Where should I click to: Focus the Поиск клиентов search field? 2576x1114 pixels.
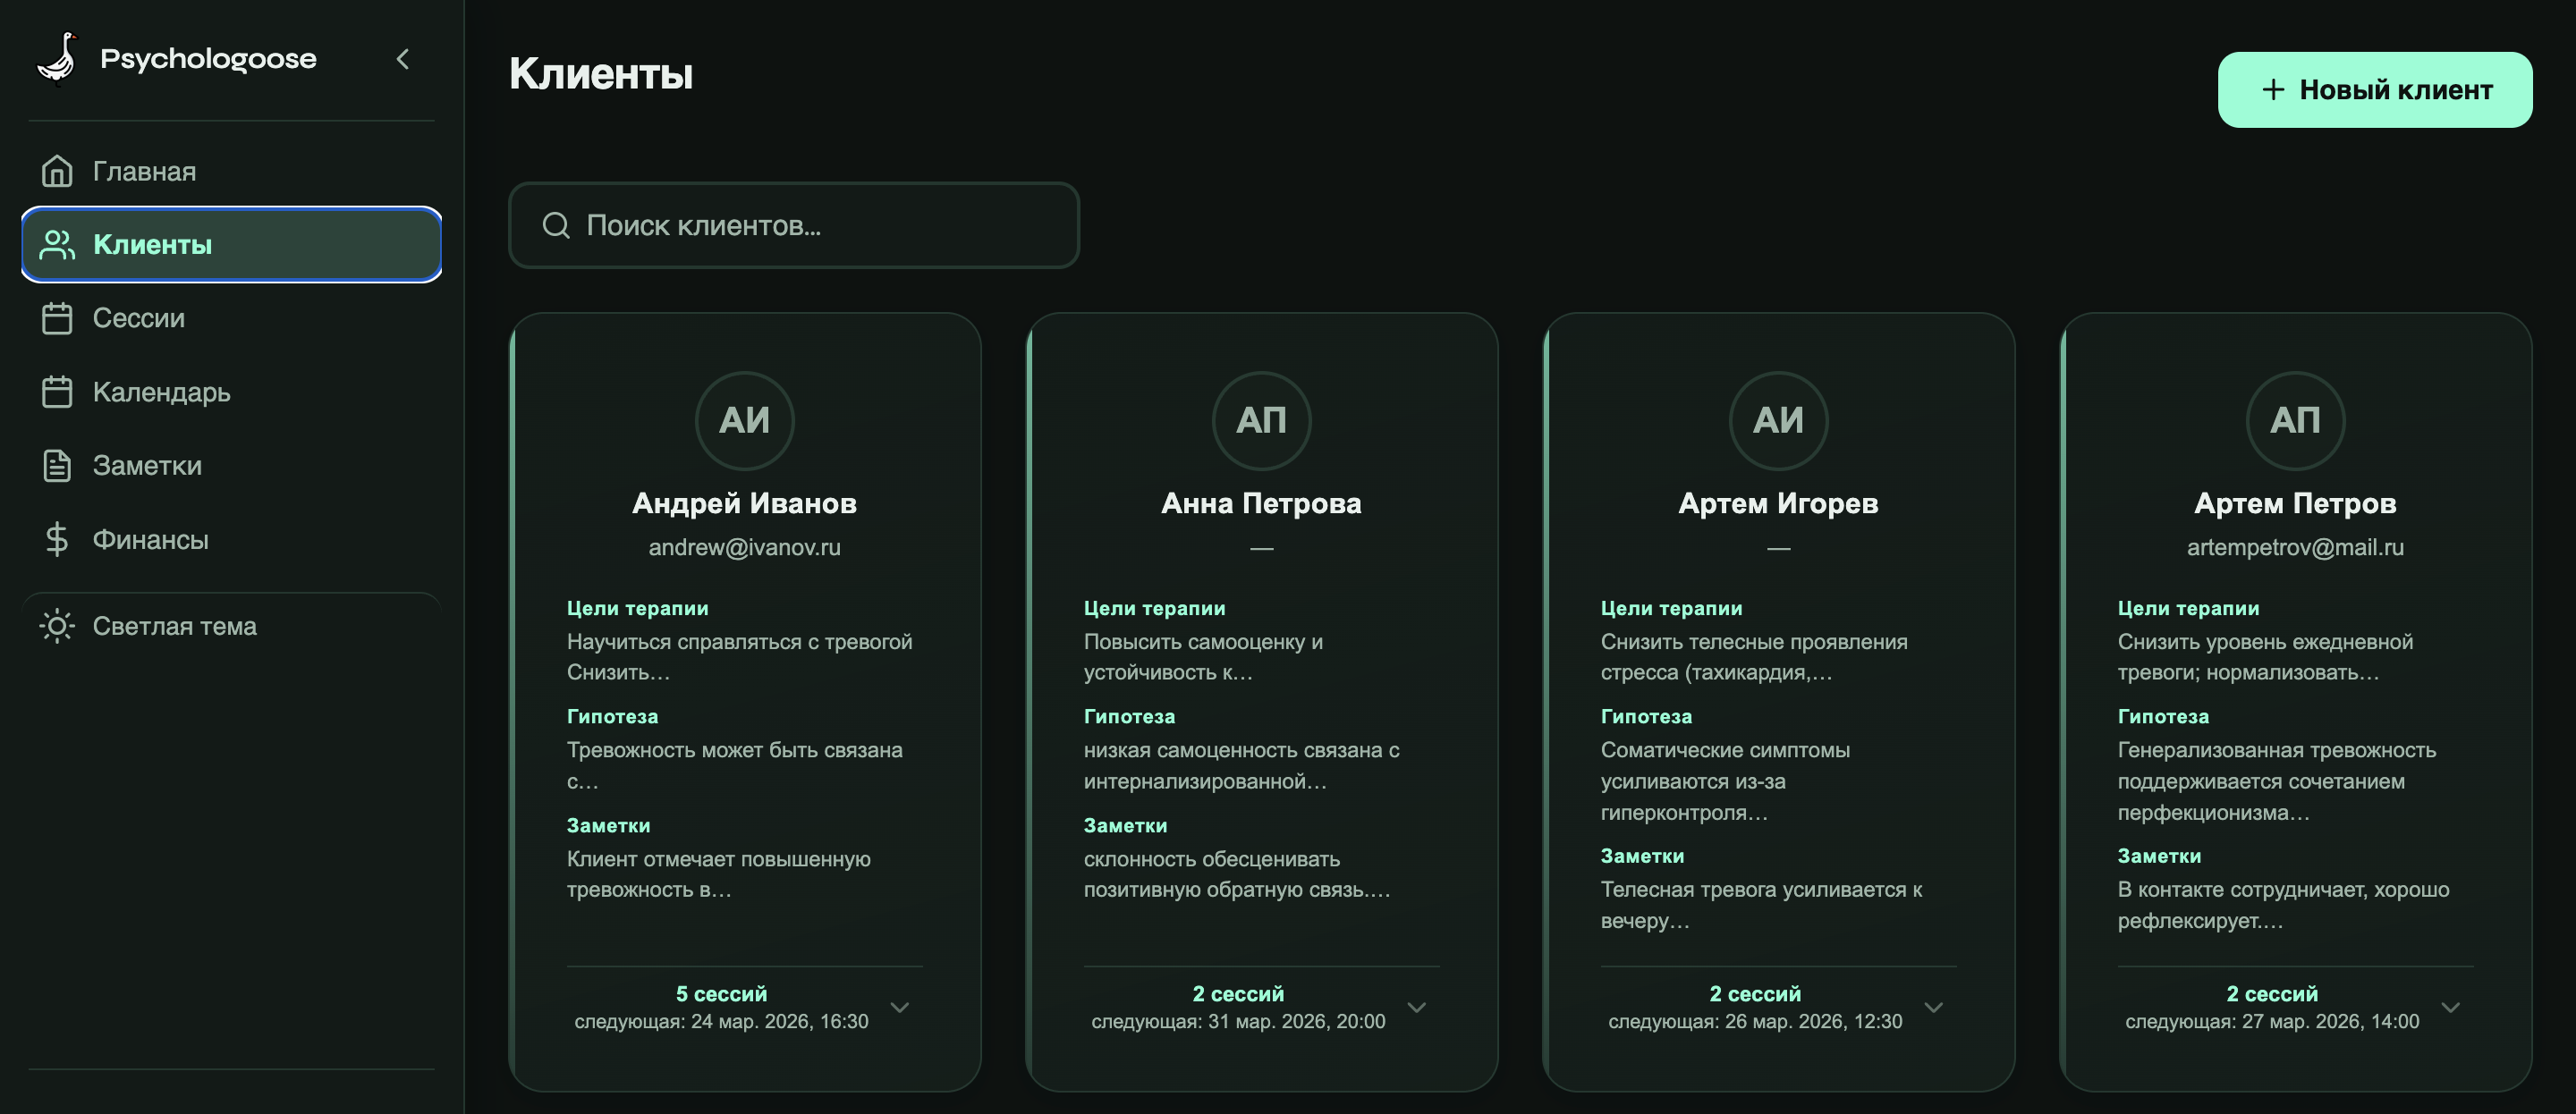793,225
